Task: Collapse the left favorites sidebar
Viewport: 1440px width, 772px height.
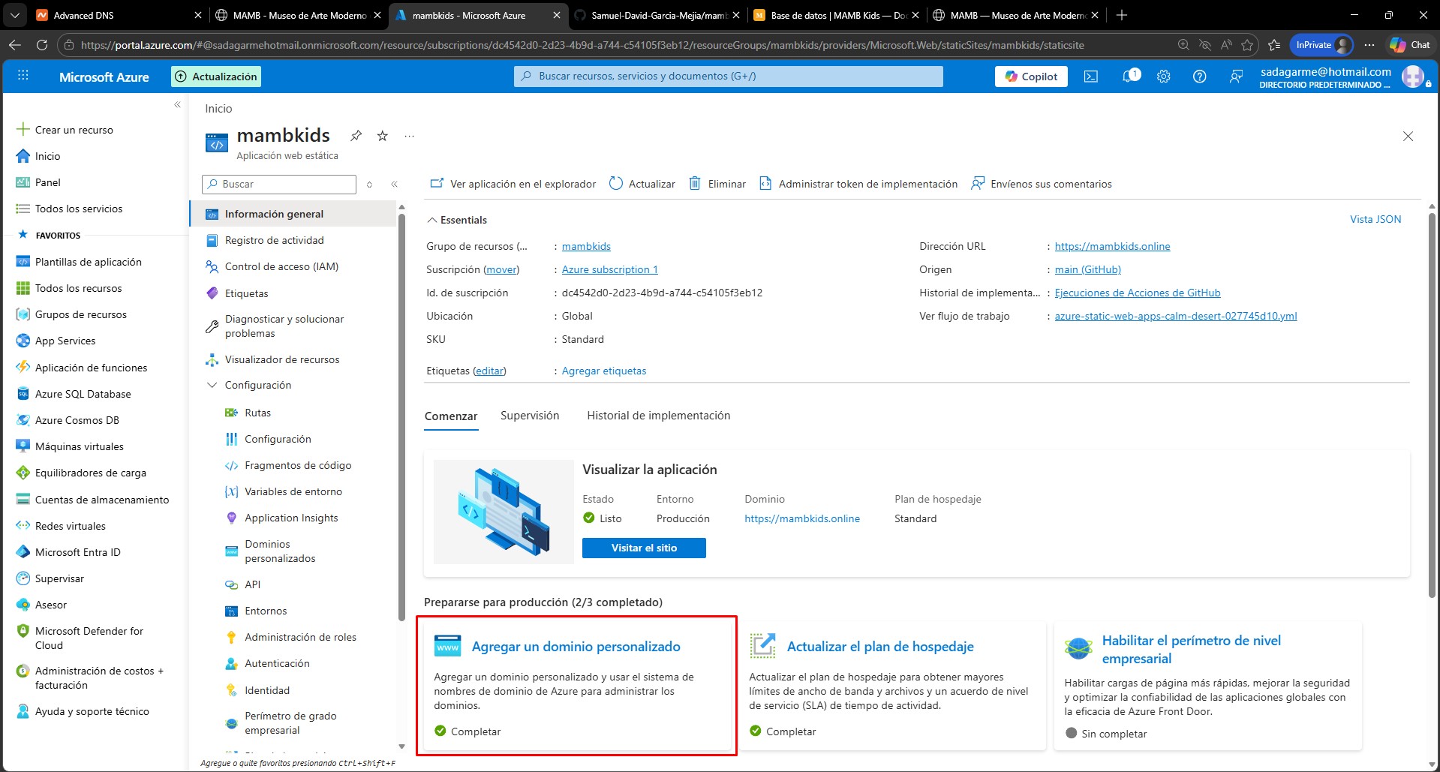Action: click(178, 104)
